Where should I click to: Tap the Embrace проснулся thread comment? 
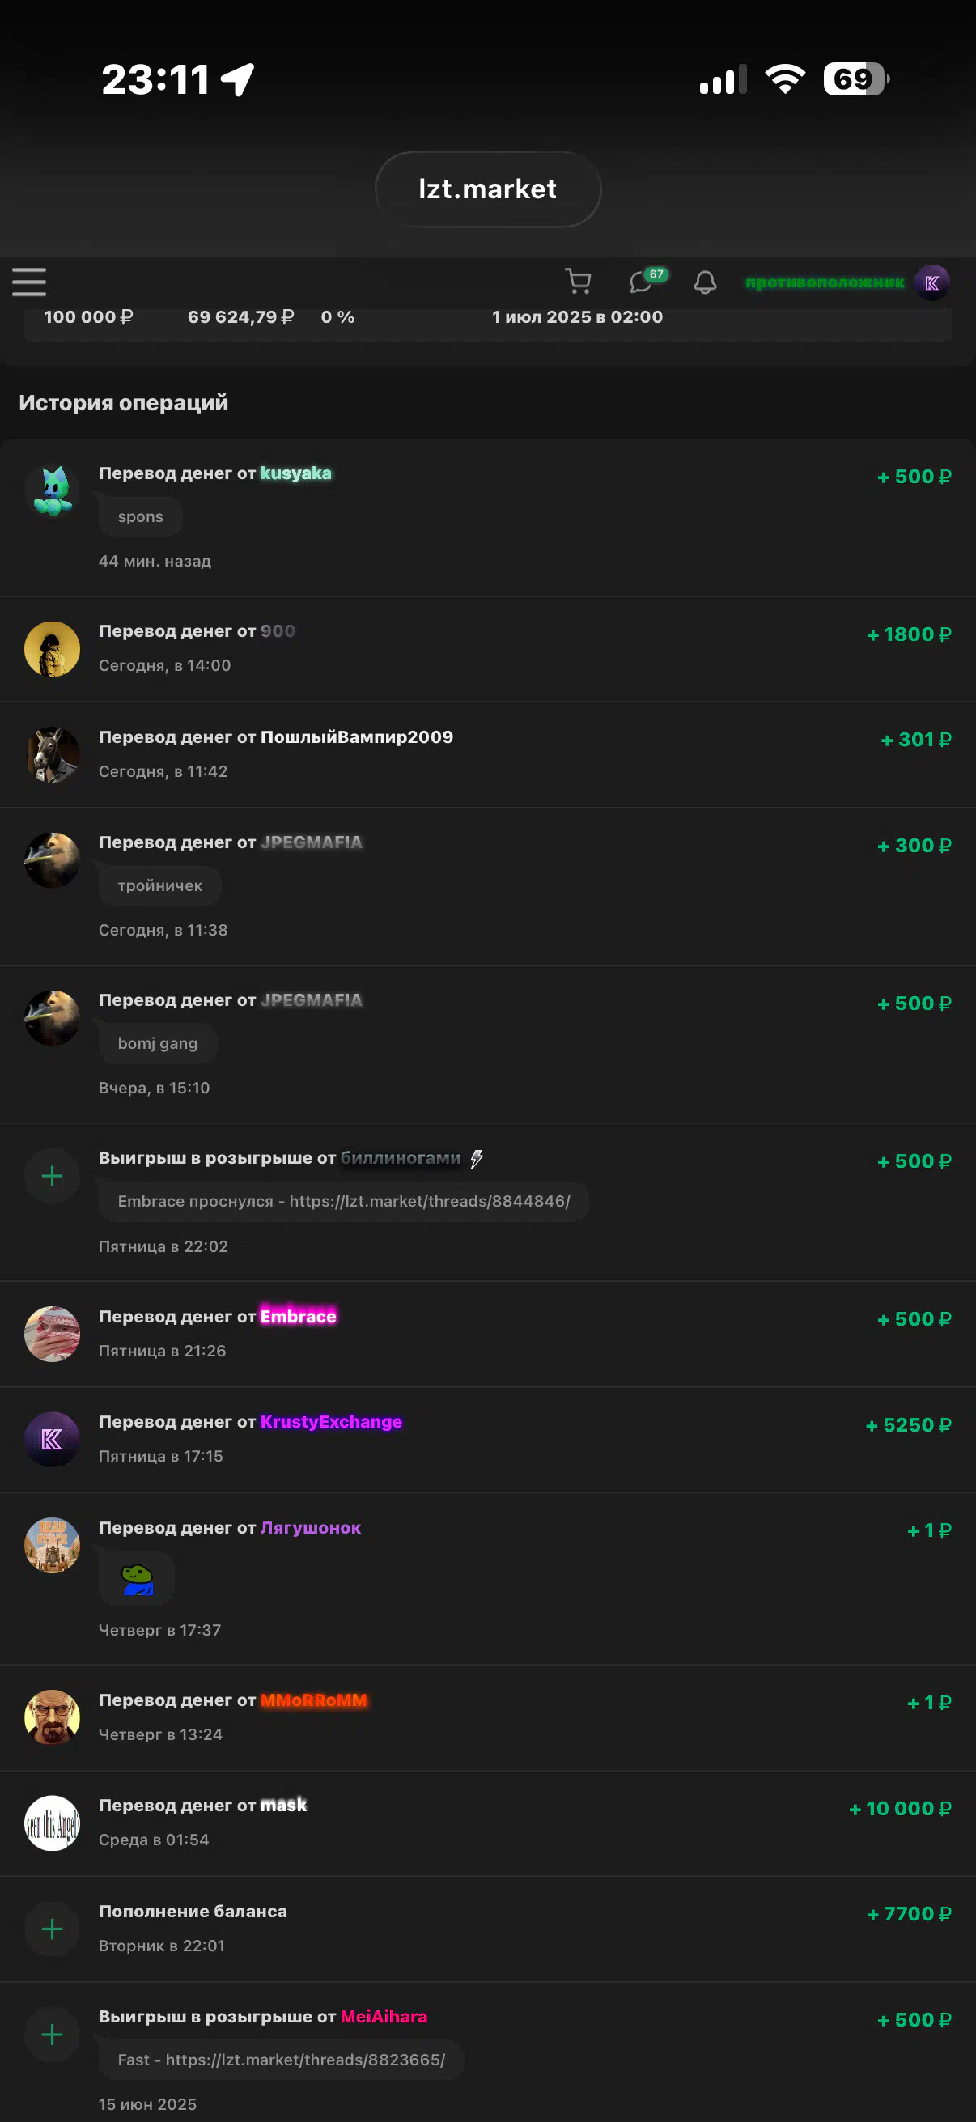point(343,1201)
